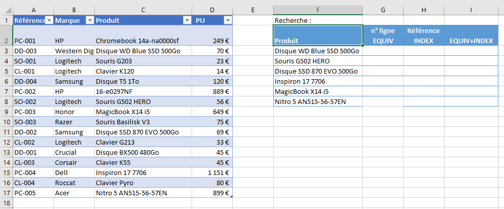Click 'Clavier G213' product cell
The width and height of the screenshot is (504, 209).
pos(143,143)
